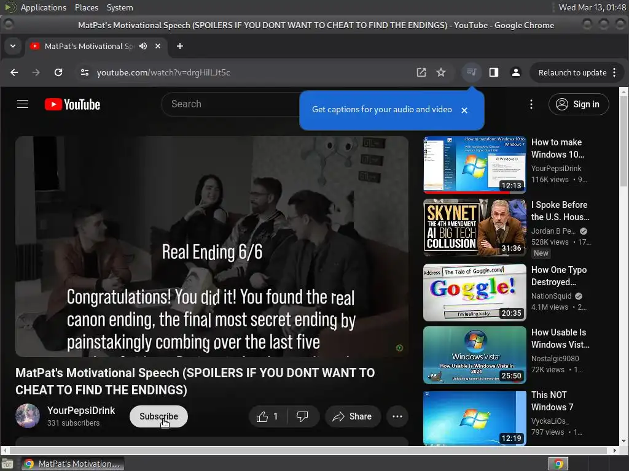
Task: Open the System menu
Action: pos(120,7)
